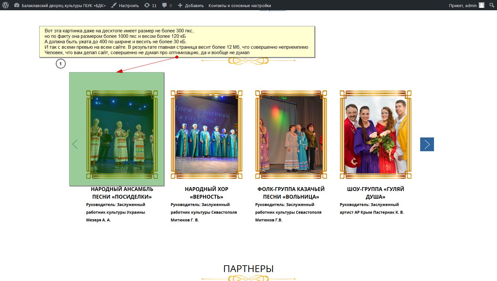Open site name «Балаклавский дворец культуры ГБУК «БДК»»
Screen dimensions: 497x281
[64, 5]
